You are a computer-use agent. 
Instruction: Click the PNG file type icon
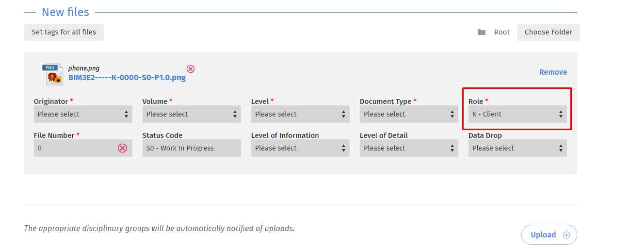[52, 74]
